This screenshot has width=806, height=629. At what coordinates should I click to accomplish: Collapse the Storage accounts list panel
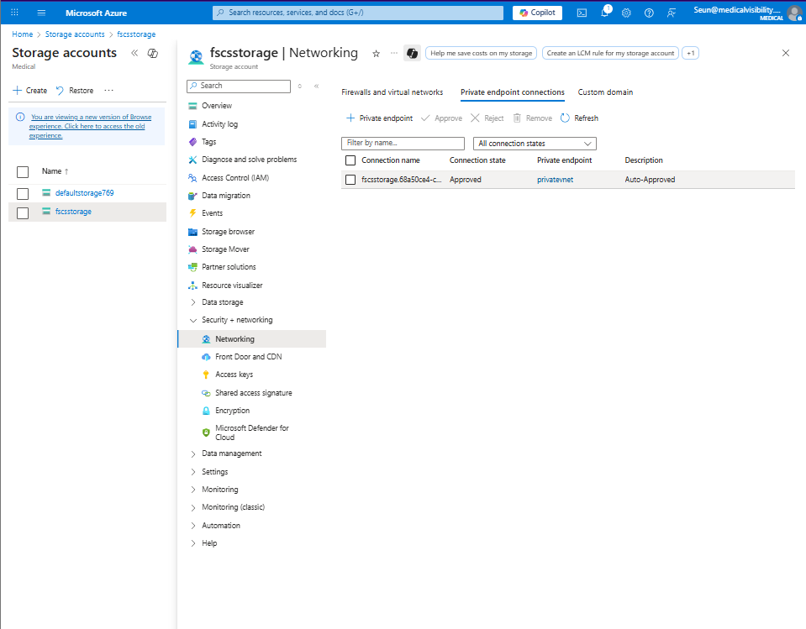tap(134, 53)
